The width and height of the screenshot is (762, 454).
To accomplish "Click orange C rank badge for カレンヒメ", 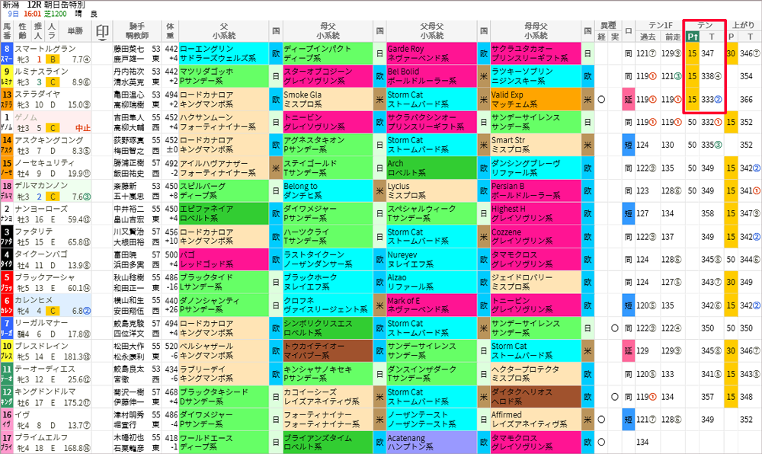I will coord(53,311).
